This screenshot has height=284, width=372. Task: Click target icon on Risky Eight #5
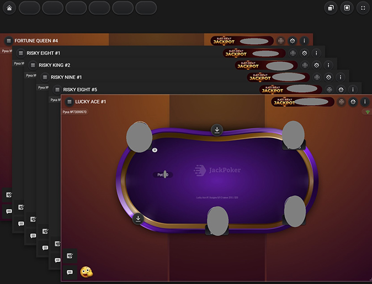[330, 89]
